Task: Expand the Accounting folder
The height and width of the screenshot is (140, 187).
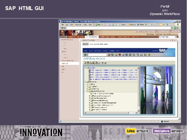Action: click(x=88, y=89)
